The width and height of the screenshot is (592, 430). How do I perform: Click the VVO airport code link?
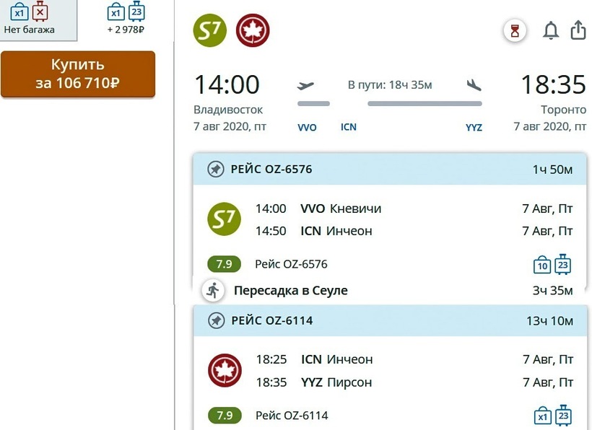[307, 128]
